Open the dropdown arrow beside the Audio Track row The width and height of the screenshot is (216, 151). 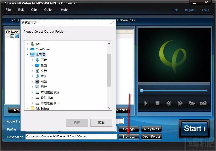coord(121,121)
